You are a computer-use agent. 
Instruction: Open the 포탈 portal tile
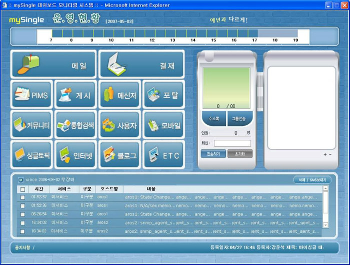pyautogui.click(x=164, y=94)
